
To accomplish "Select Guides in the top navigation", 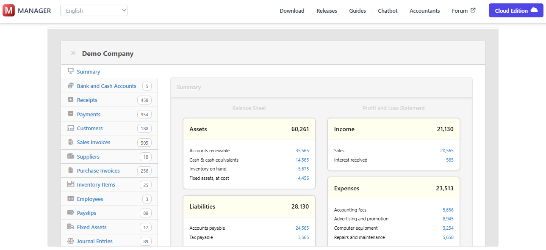I will click(357, 11).
